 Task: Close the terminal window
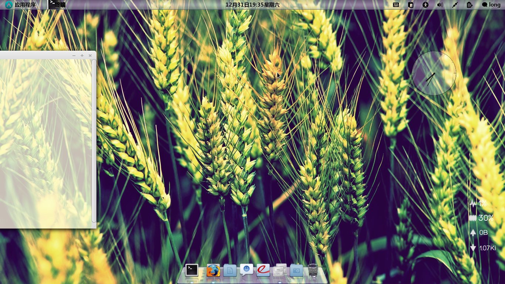tap(90, 56)
